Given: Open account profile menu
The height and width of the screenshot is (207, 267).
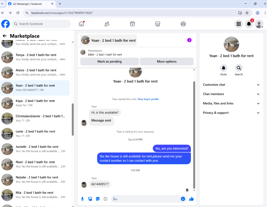Looking at the screenshot, I should click(259, 24).
